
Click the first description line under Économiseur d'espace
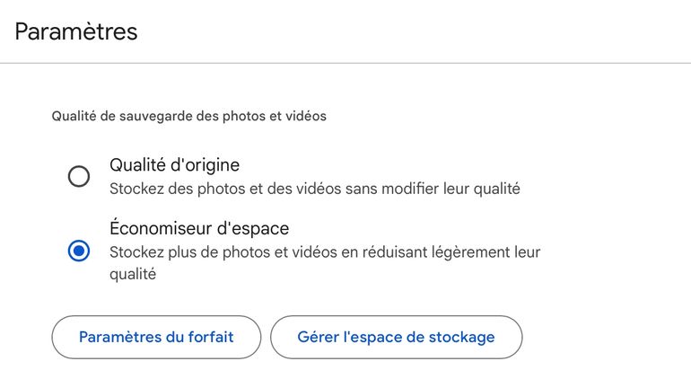325,252
